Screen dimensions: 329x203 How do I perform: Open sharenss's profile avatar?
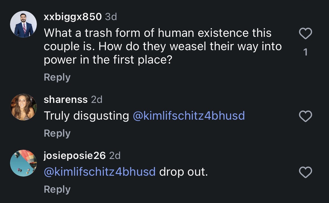23,107
